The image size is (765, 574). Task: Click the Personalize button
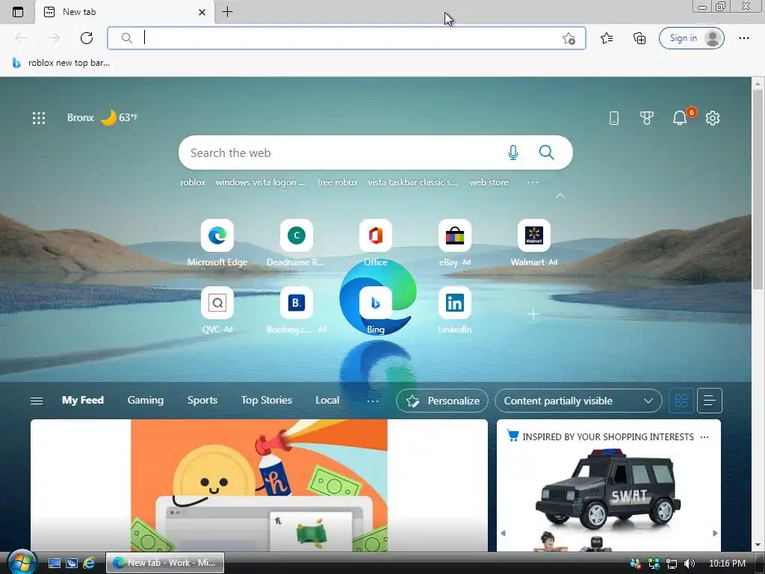[x=442, y=401]
